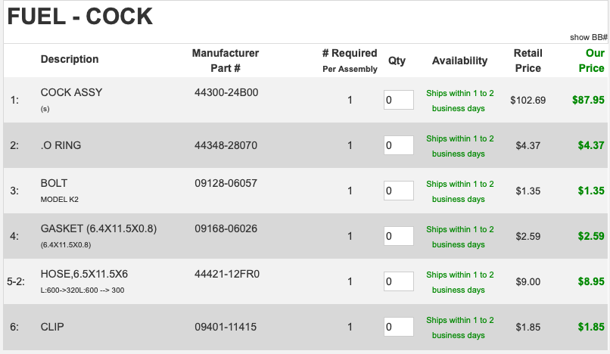Click the BOLT part number 09128-06057
Viewport: 610px width, 354px height.
coord(226,183)
